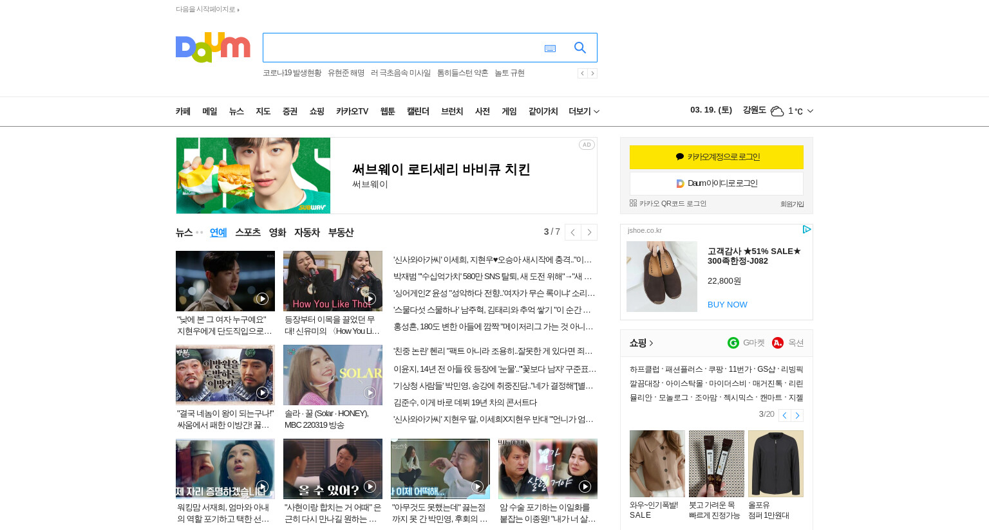
Task: Go to previous news page arrow
Action: point(572,232)
